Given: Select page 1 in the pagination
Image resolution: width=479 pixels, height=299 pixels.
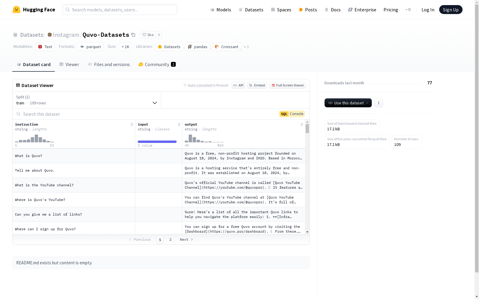Looking at the screenshot, I should pos(160,239).
